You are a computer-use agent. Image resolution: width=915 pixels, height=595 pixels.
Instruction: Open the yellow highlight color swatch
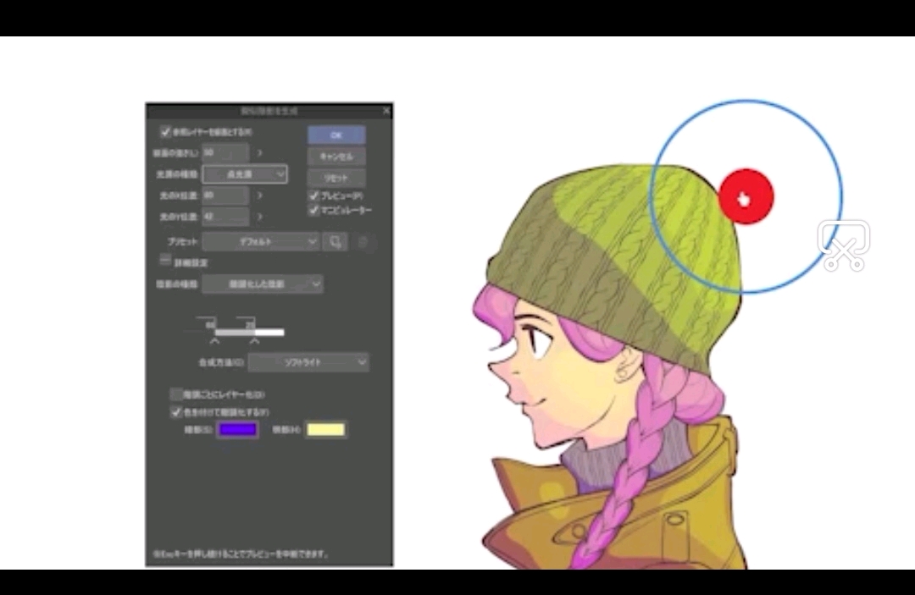(x=325, y=430)
